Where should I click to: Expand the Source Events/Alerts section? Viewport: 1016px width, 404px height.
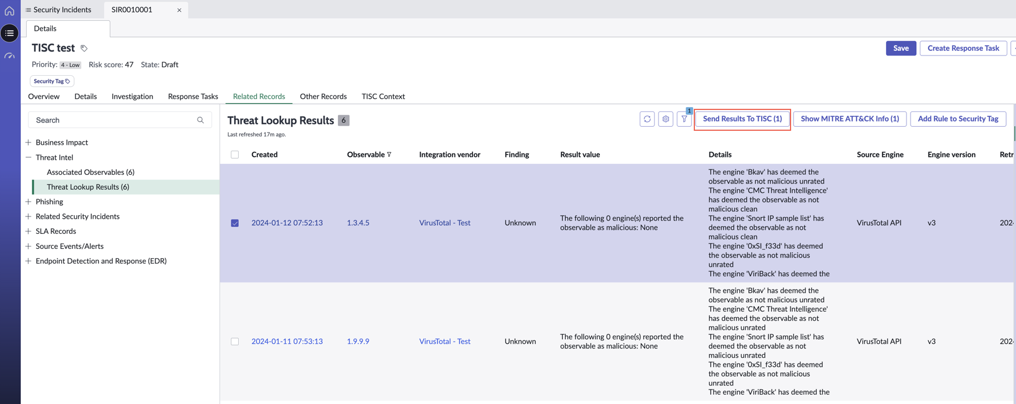click(28, 246)
